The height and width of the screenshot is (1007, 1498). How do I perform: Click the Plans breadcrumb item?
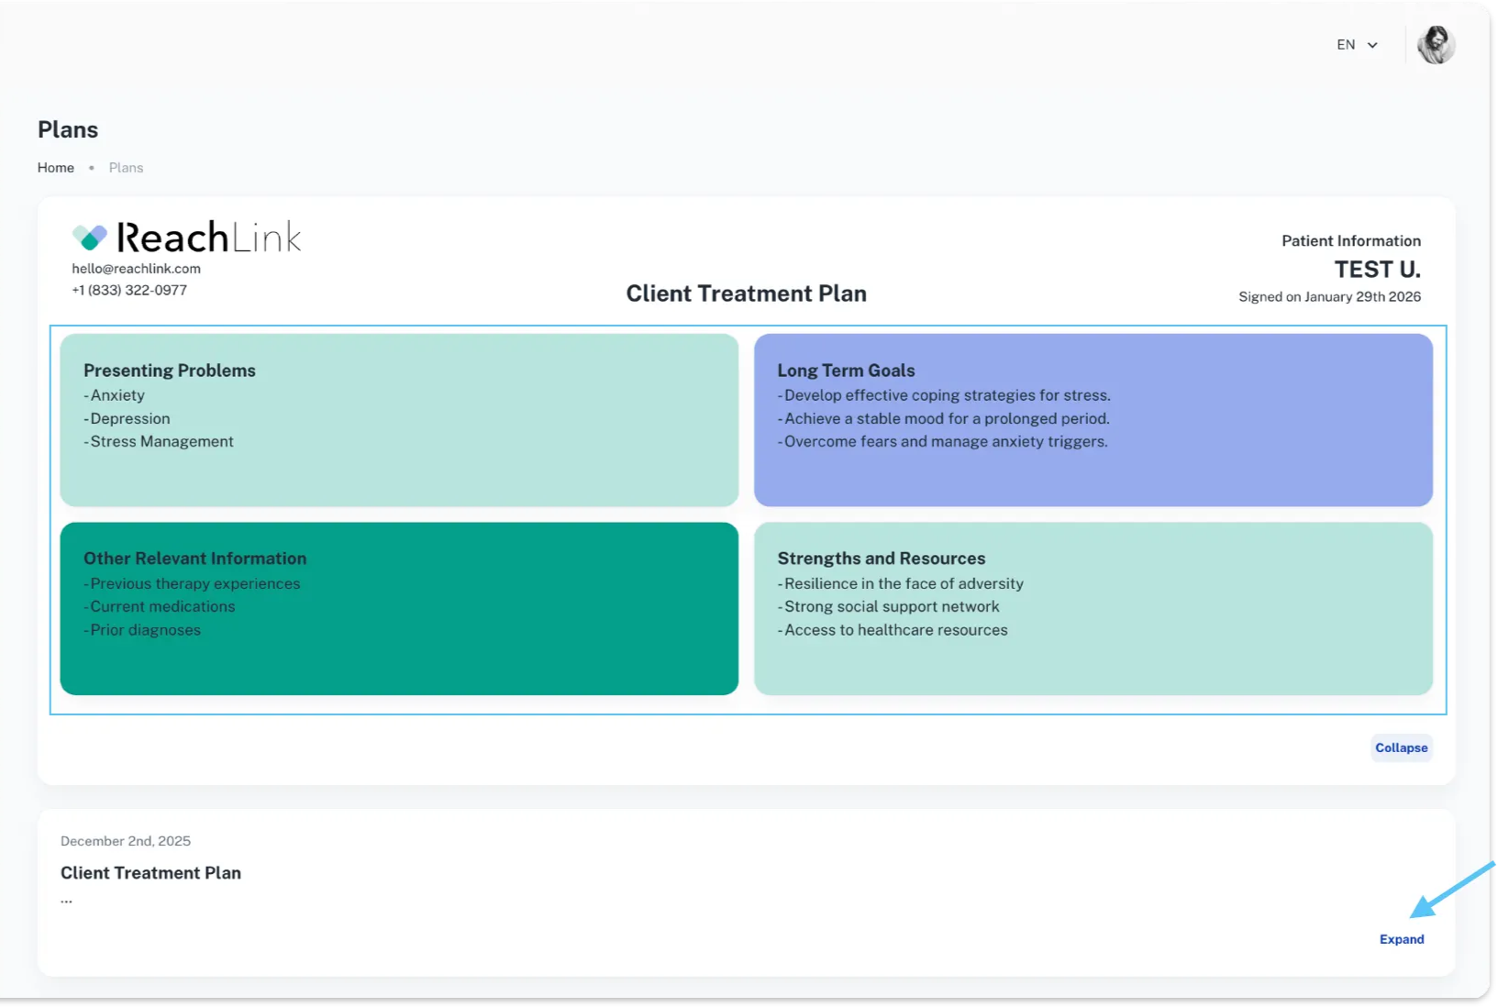tap(126, 168)
